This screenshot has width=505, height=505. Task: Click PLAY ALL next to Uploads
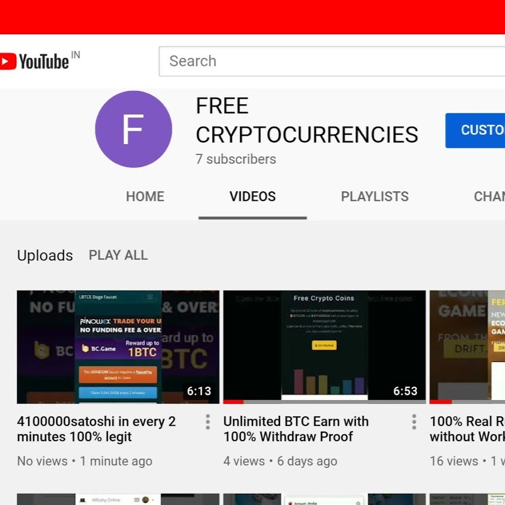click(x=118, y=255)
